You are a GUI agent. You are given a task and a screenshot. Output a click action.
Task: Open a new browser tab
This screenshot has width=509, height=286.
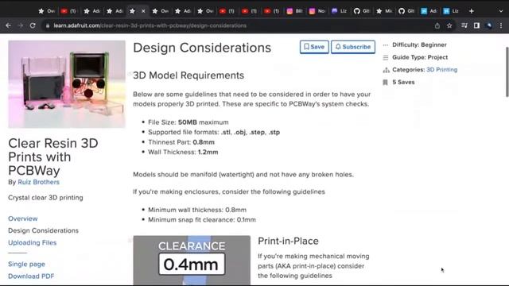click(x=472, y=11)
